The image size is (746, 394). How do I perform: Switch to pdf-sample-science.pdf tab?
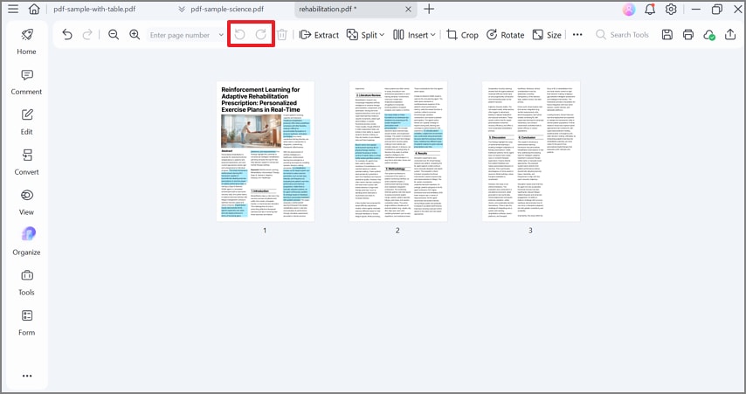coord(227,9)
